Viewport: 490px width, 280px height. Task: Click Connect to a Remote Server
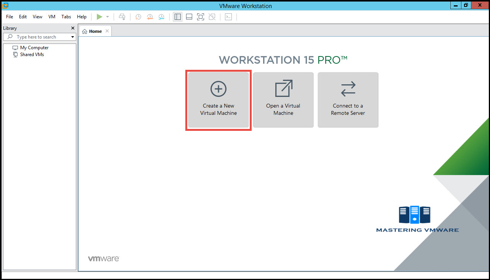tap(348, 100)
